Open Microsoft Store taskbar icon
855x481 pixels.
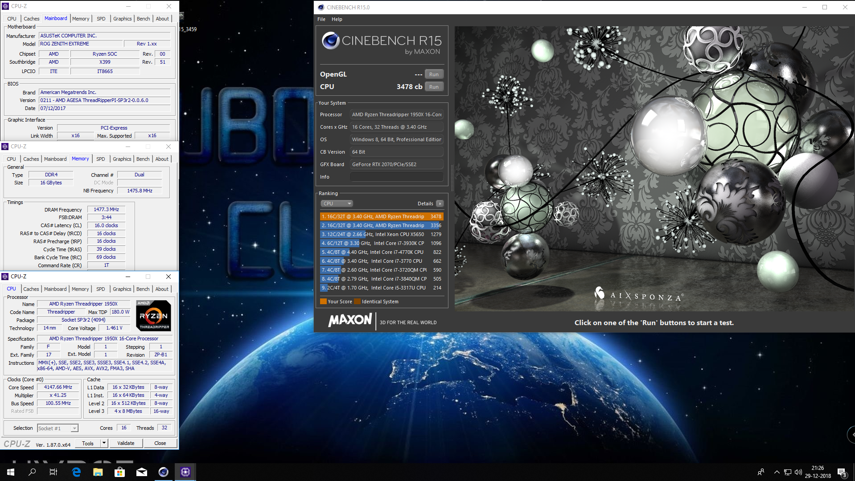click(x=120, y=472)
